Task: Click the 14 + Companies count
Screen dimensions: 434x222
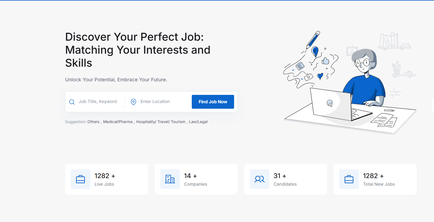Action: (x=190, y=176)
